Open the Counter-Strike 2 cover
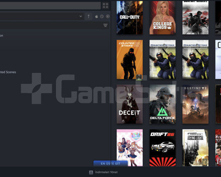The width and height of the screenshot is (221, 177). [130, 59]
